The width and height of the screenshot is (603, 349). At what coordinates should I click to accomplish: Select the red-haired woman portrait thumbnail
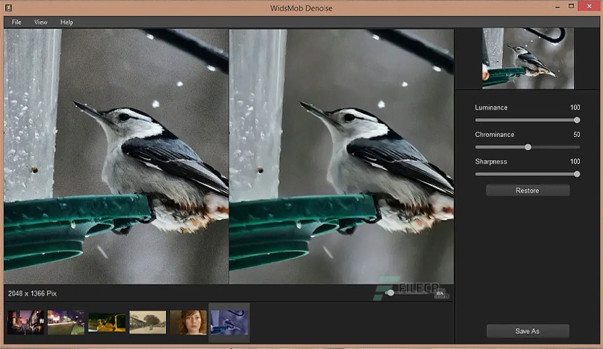(188, 322)
